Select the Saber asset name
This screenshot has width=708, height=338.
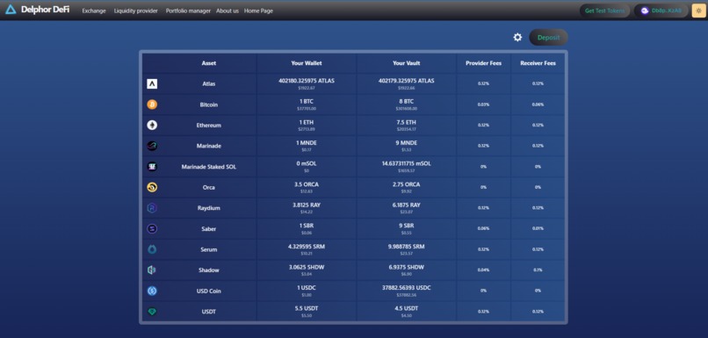(208, 229)
